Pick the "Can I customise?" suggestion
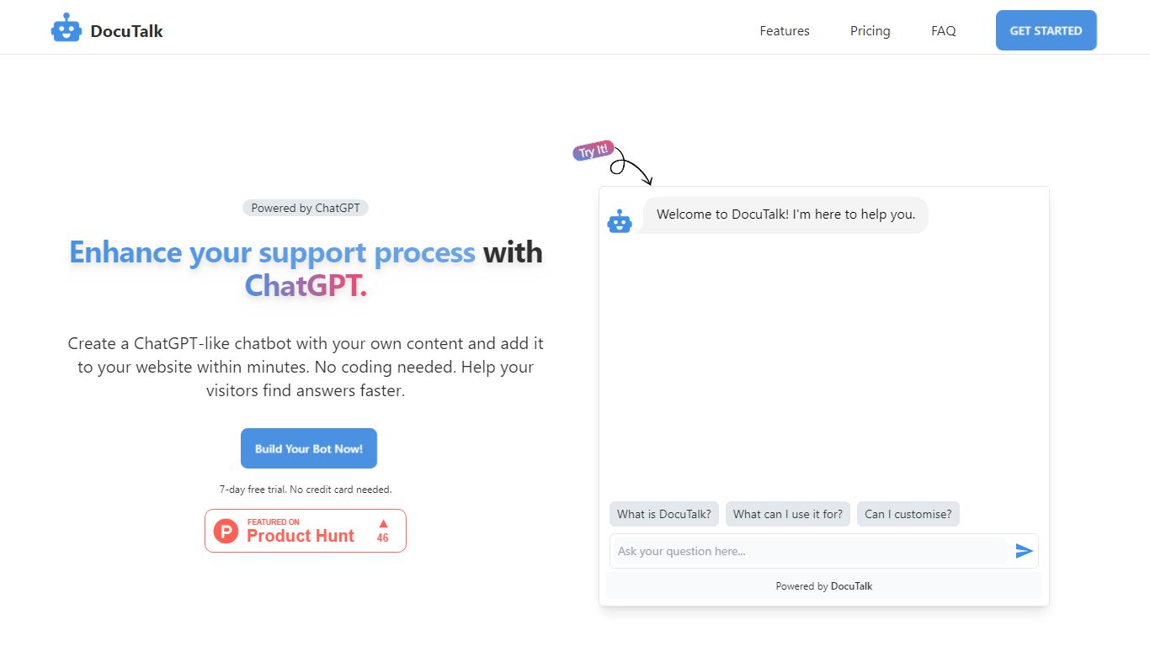 pyautogui.click(x=908, y=514)
